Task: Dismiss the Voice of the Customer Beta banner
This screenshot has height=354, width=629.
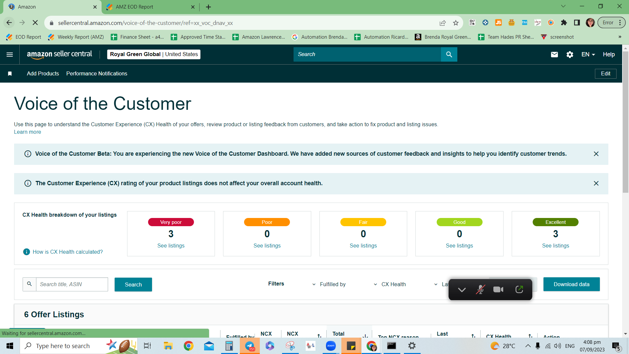Action: 596,154
